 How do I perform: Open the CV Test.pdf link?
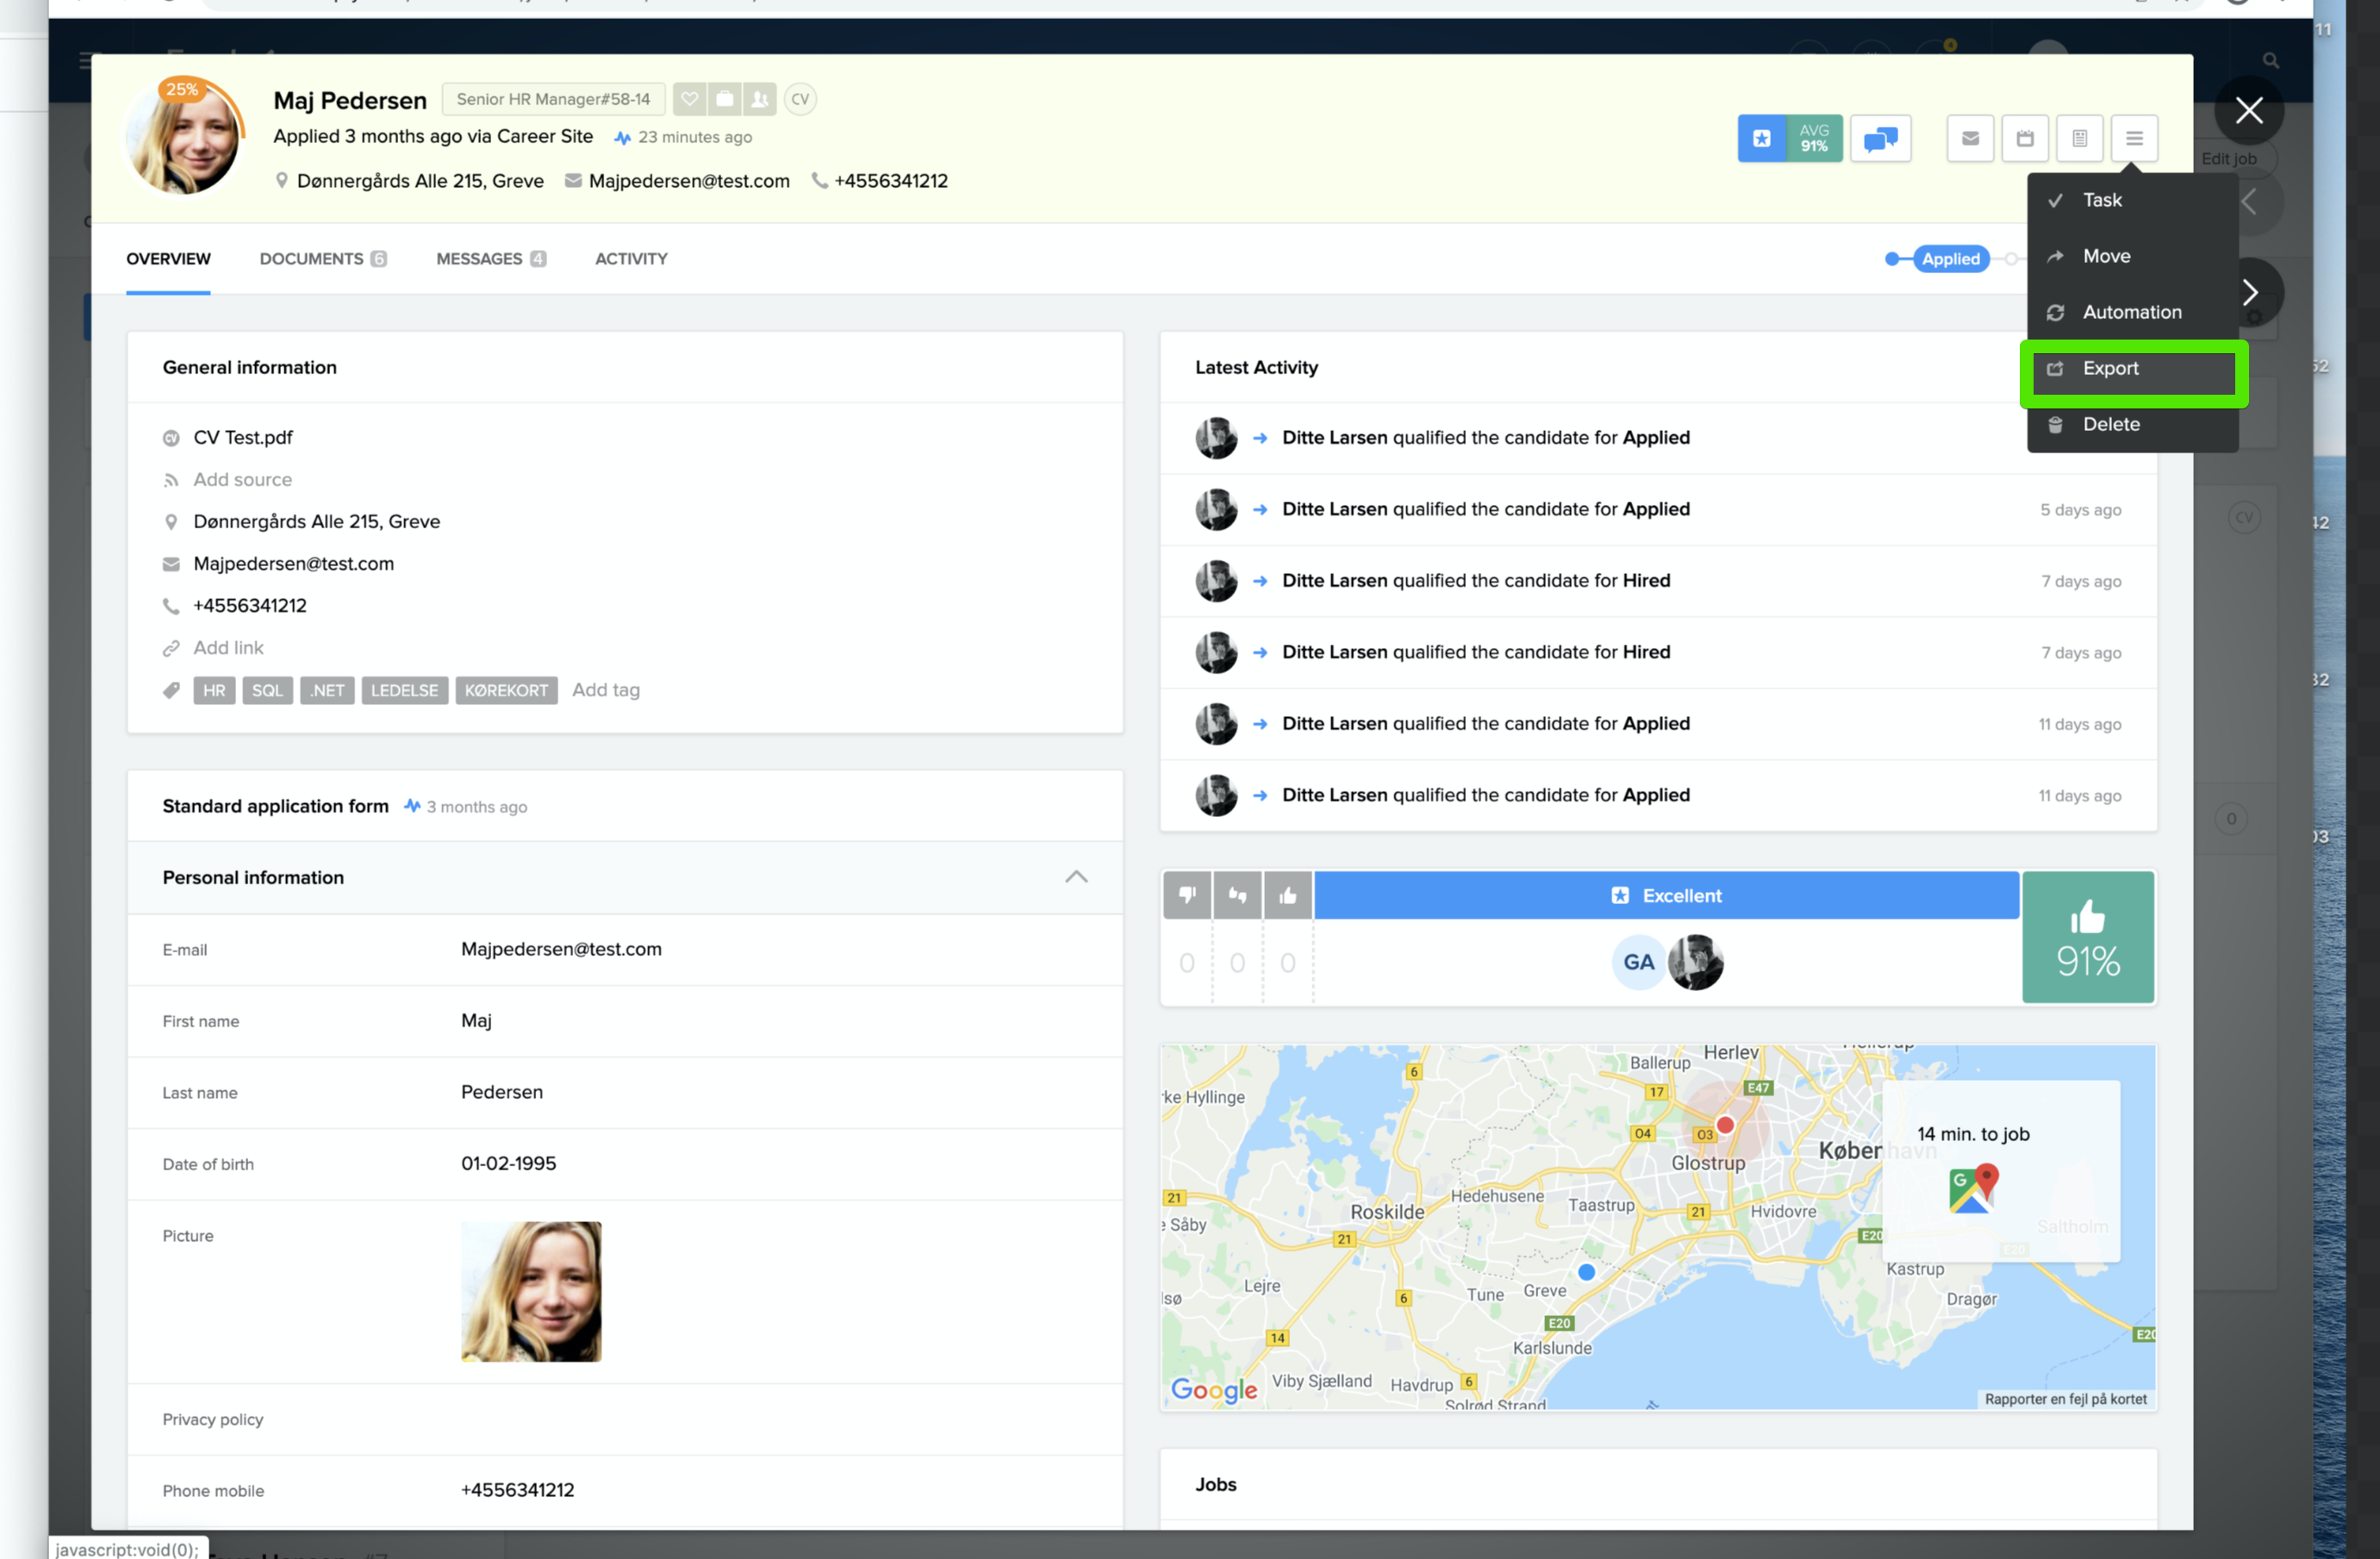tap(243, 437)
